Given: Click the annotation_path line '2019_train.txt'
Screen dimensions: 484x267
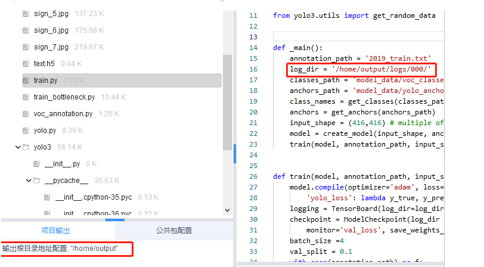Looking at the screenshot, I should pyautogui.click(x=360, y=58).
